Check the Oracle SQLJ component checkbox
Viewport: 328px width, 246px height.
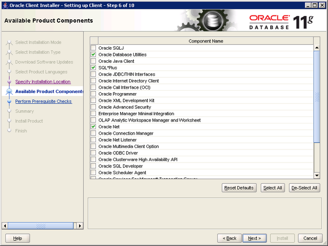93,48
